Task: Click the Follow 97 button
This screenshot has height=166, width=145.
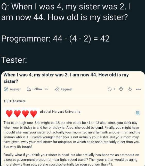Action: (38, 89)
